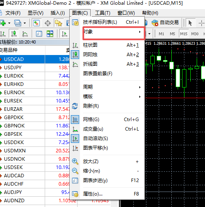
Task: Click 放大(Z) zoom in entry
Action: point(107,161)
